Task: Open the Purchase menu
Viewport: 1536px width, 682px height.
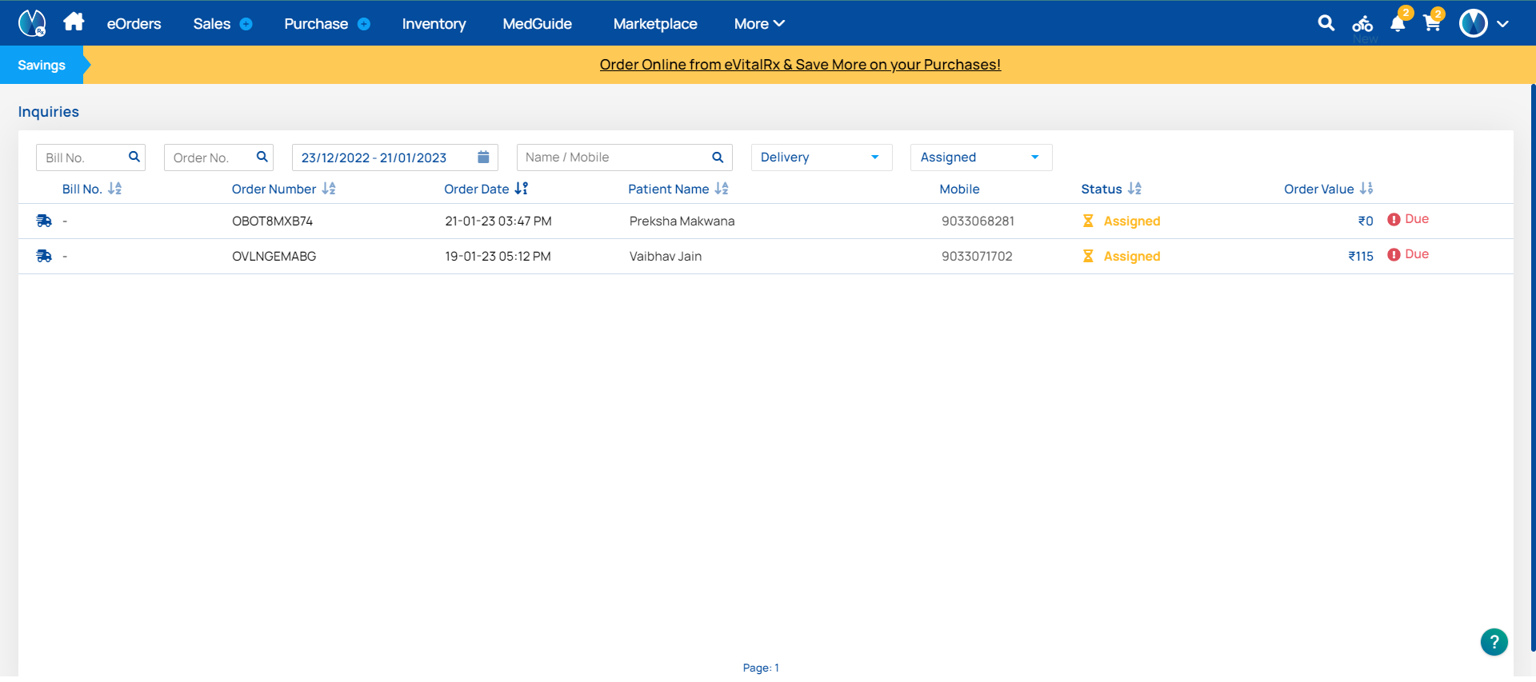Action: click(316, 24)
